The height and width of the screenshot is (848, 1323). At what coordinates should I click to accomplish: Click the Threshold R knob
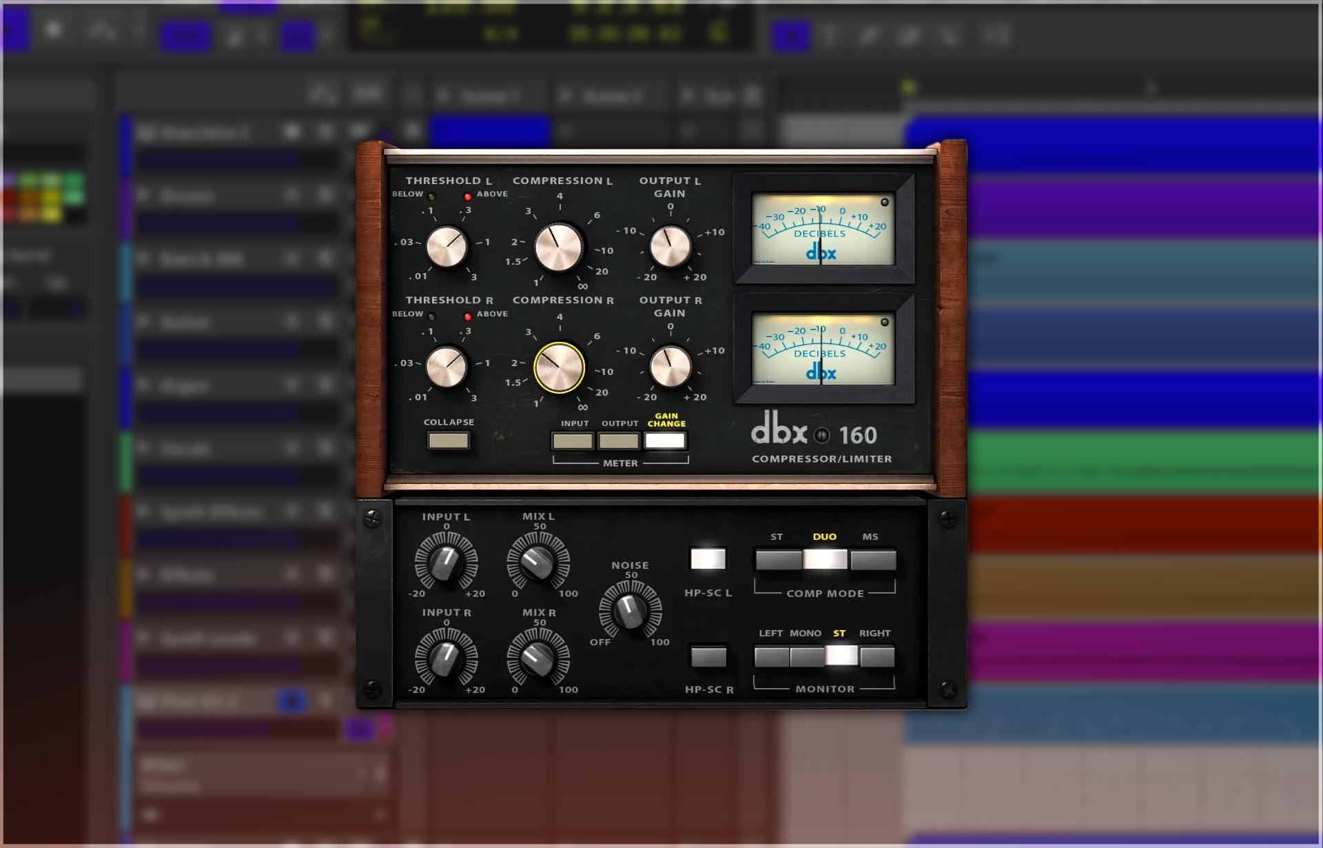point(447,367)
